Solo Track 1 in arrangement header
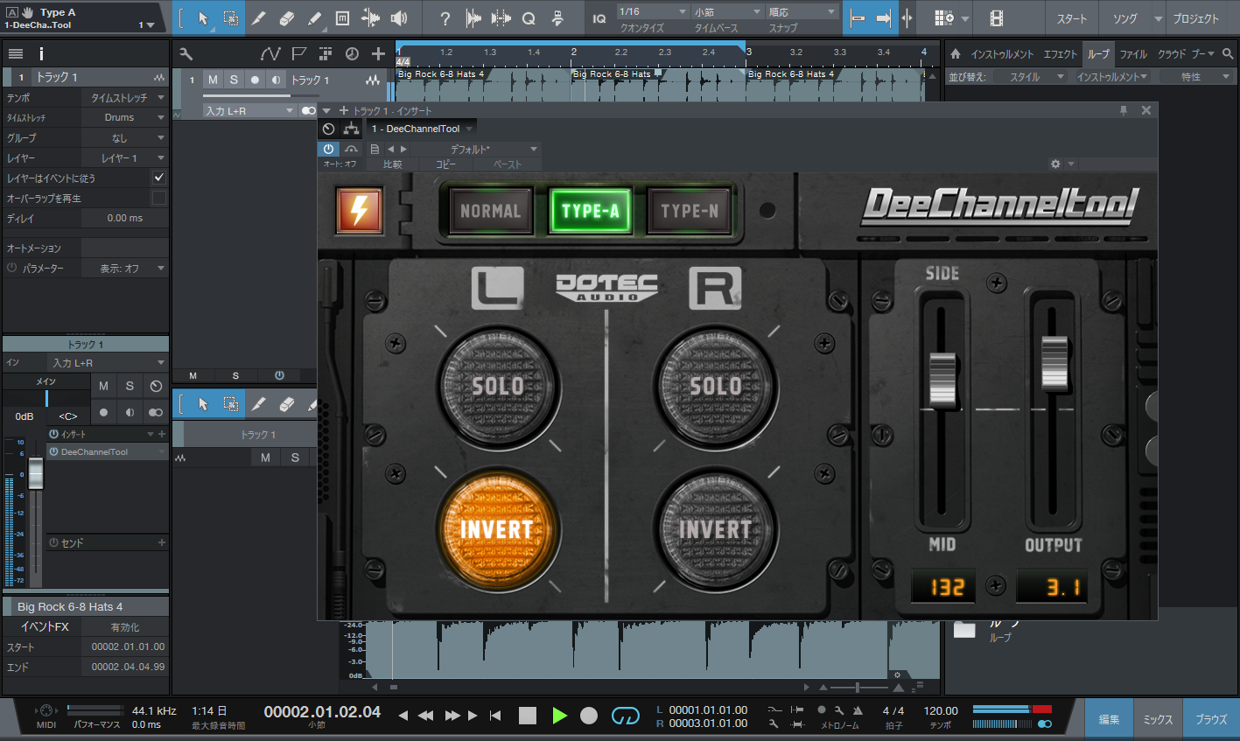The height and width of the screenshot is (741, 1240). coord(234,80)
